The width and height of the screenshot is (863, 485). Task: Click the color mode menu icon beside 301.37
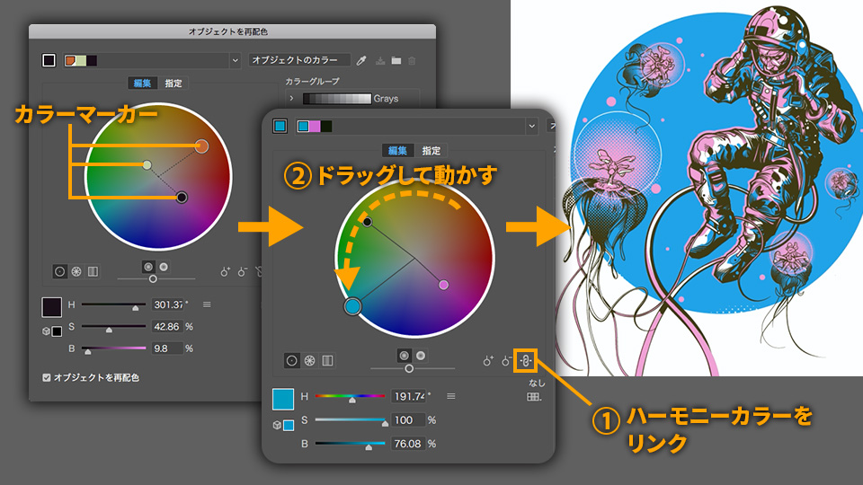[207, 304]
